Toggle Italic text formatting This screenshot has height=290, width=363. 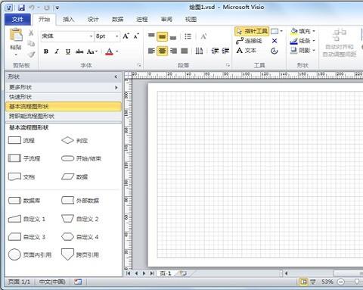57,51
